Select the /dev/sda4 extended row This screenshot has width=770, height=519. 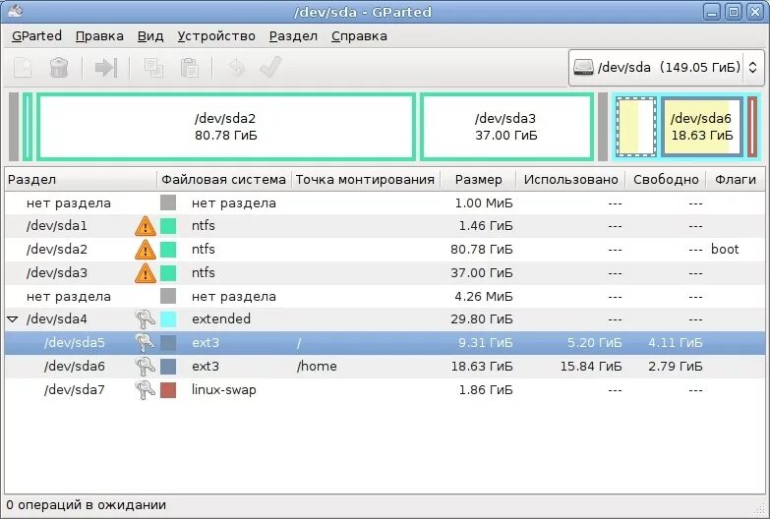[385, 319]
